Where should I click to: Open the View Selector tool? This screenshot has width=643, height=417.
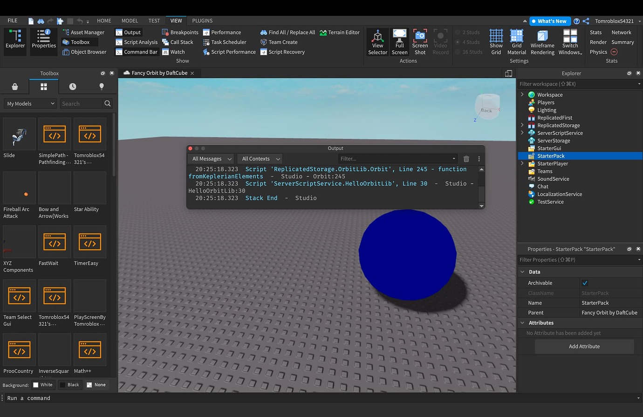[x=377, y=41]
